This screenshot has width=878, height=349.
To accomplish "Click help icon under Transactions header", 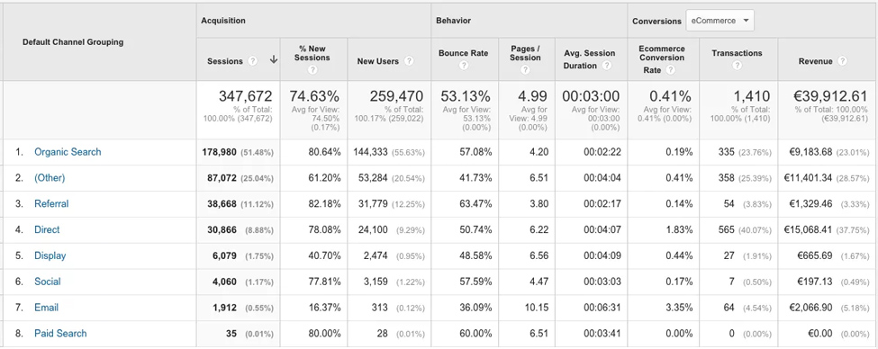I will point(737,66).
